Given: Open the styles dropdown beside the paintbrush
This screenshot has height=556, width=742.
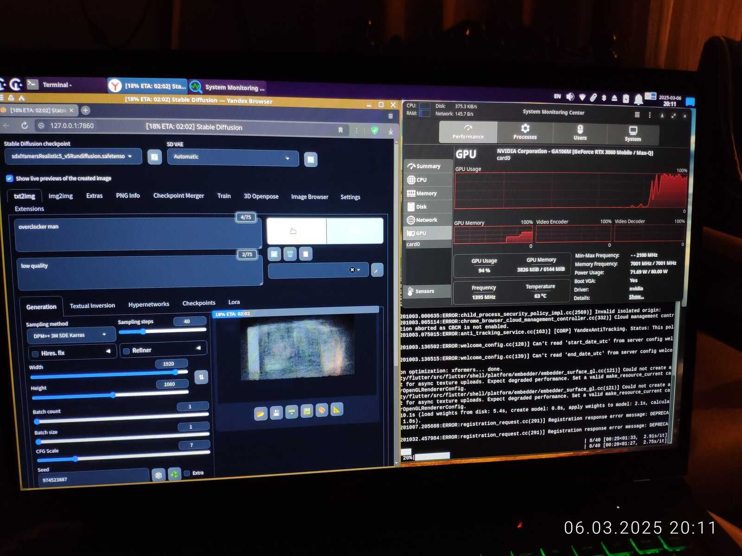Looking at the screenshot, I should (x=318, y=270).
